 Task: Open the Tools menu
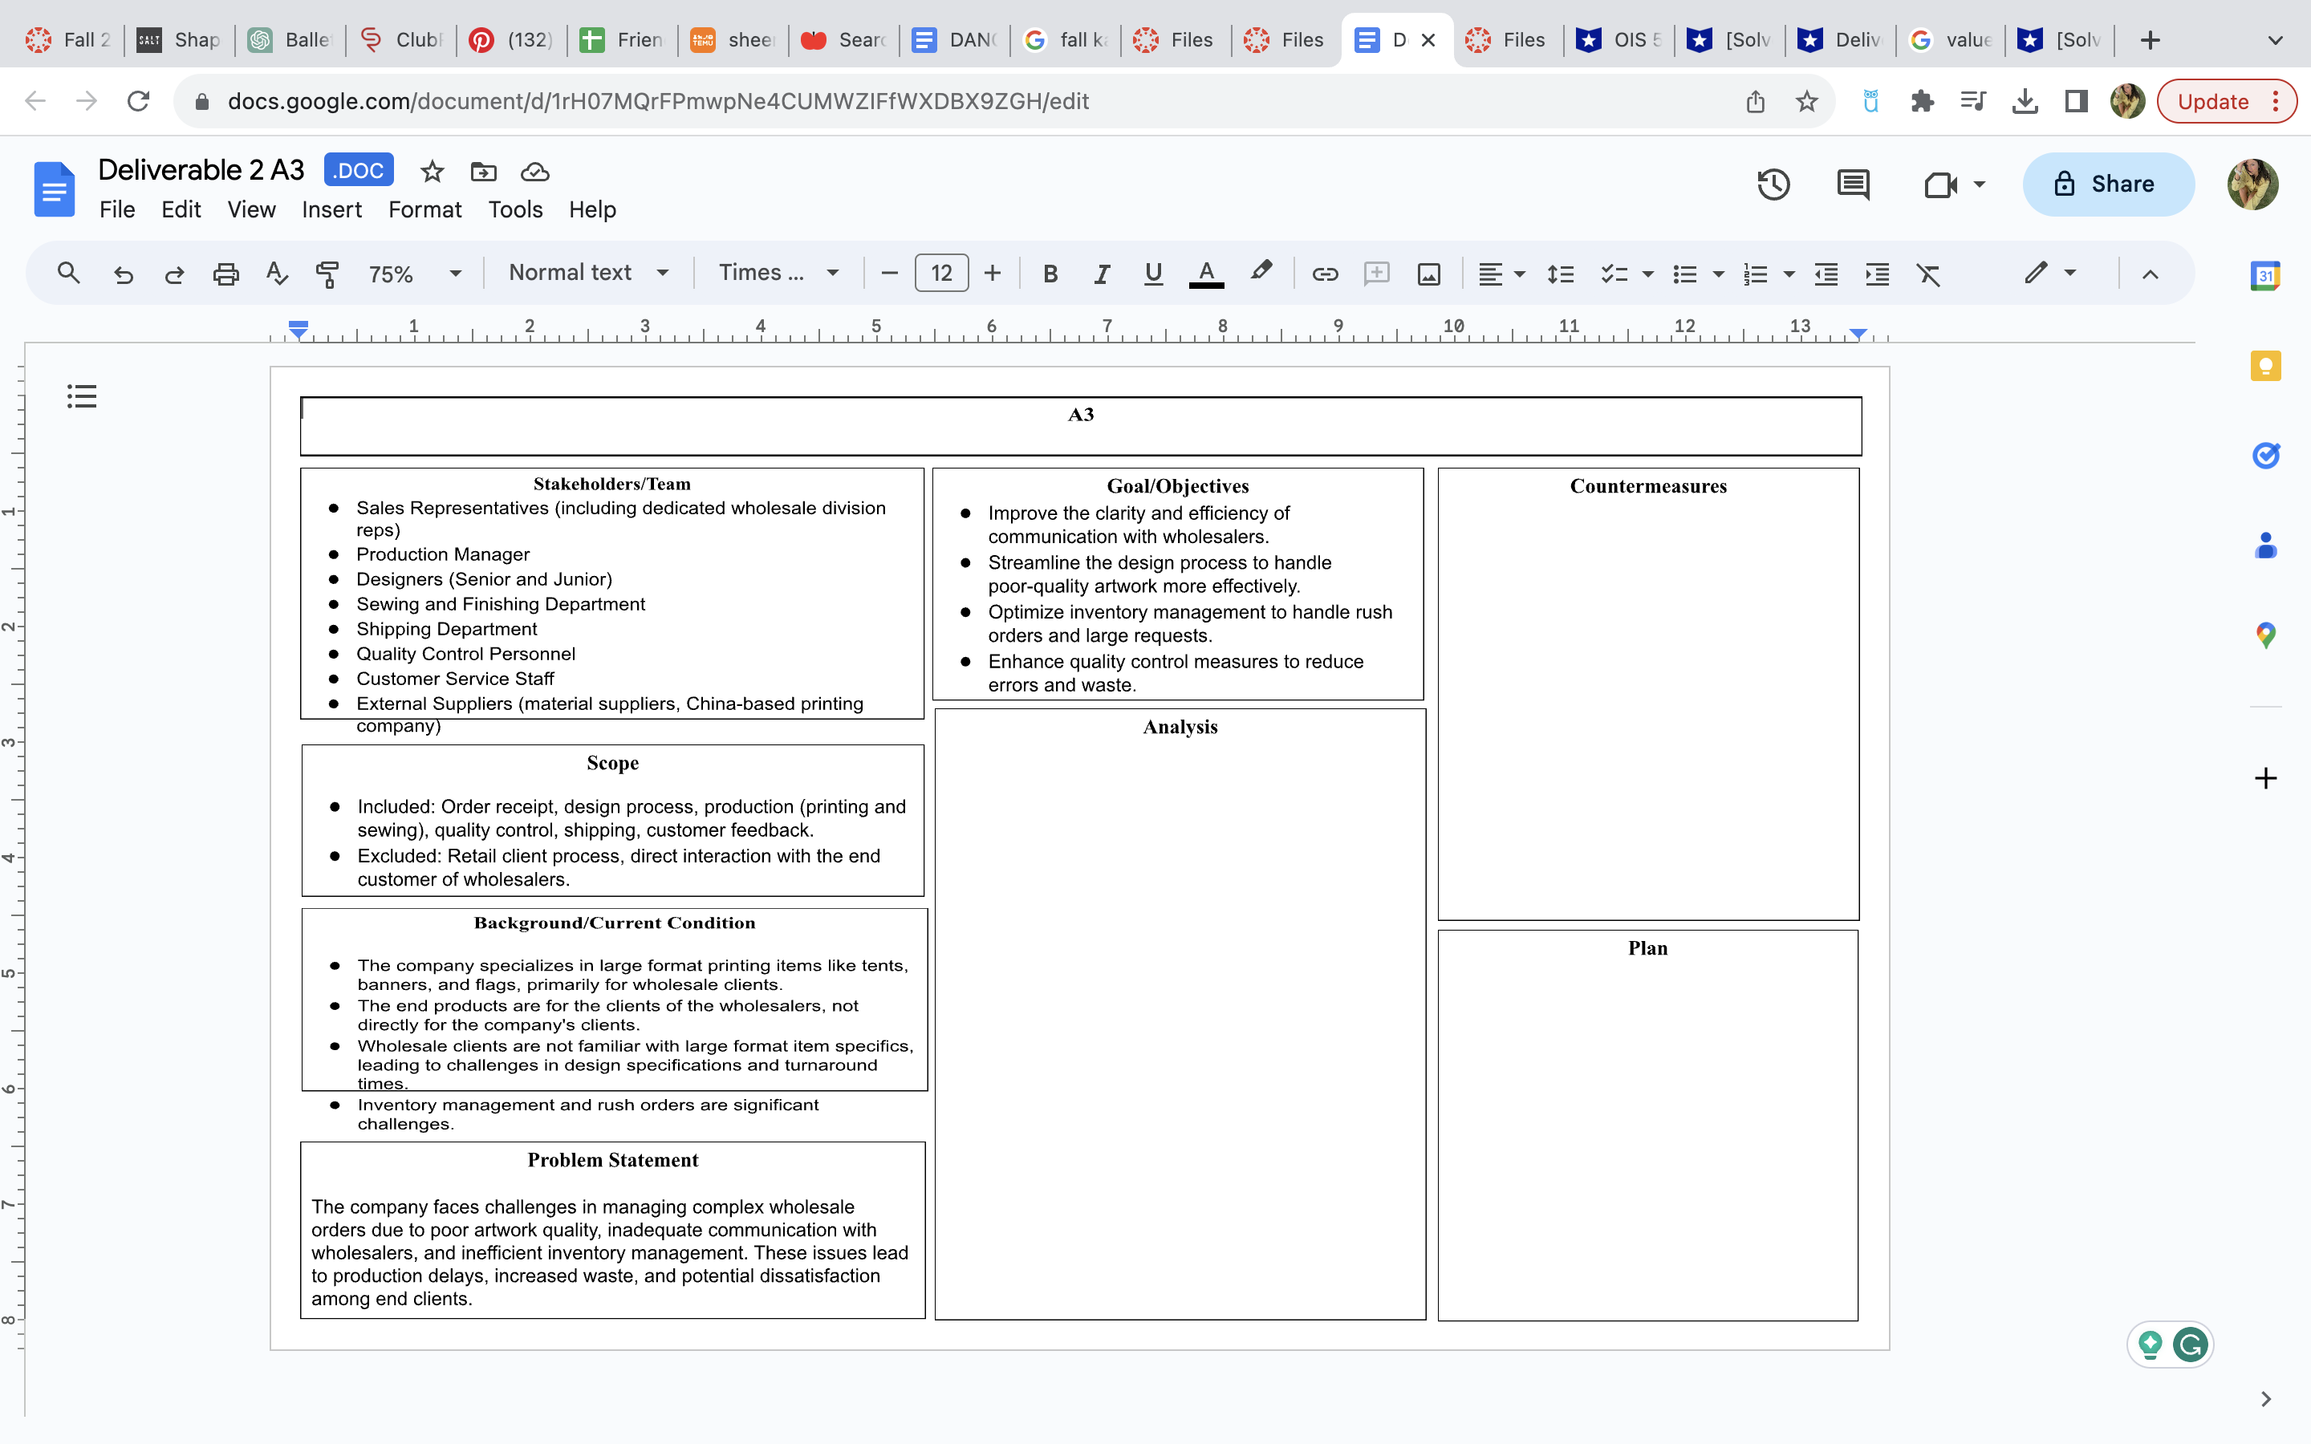click(514, 209)
